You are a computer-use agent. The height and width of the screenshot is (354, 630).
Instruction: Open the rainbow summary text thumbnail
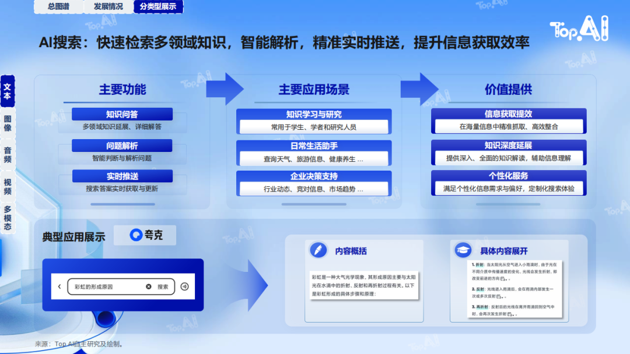pos(364,285)
